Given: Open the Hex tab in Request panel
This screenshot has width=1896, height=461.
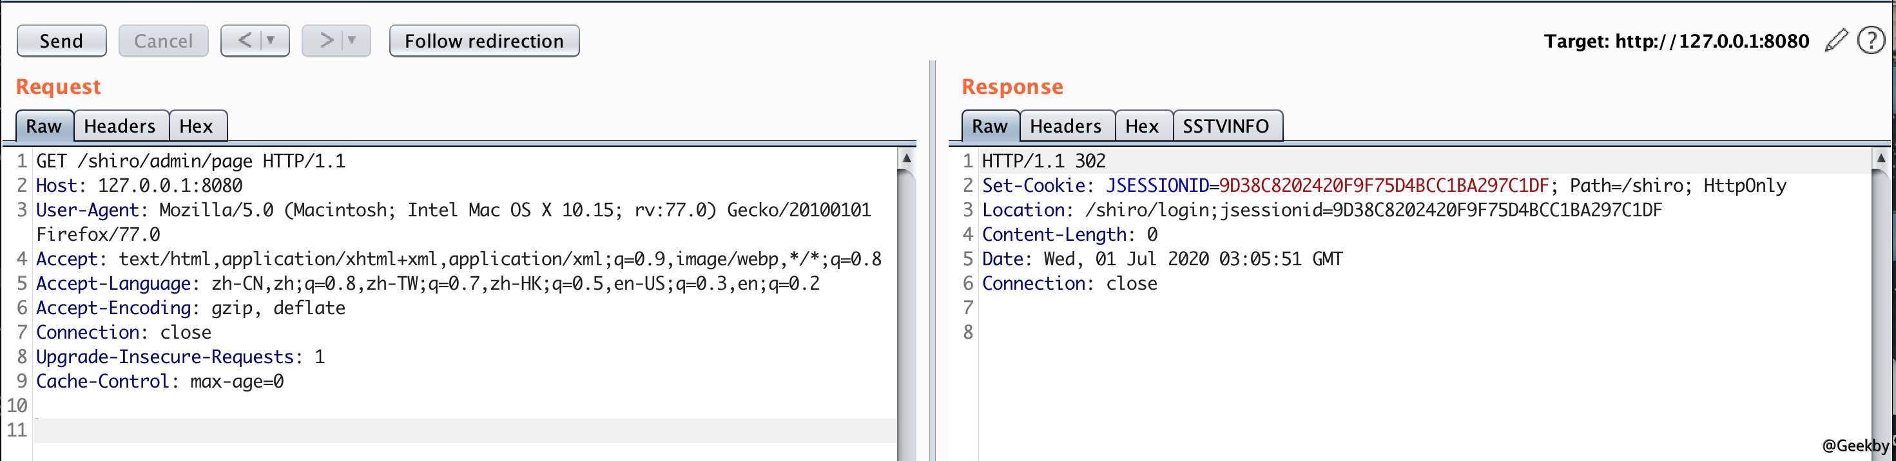Looking at the screenshot, I should (x=196, y=126).
